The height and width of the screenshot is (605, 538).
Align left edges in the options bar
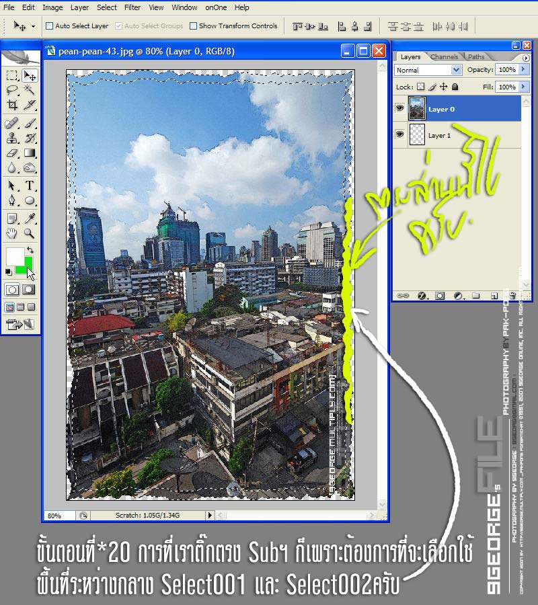coord(342,26)
